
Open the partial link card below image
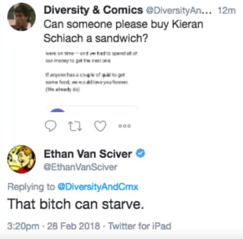coord(91,109)
